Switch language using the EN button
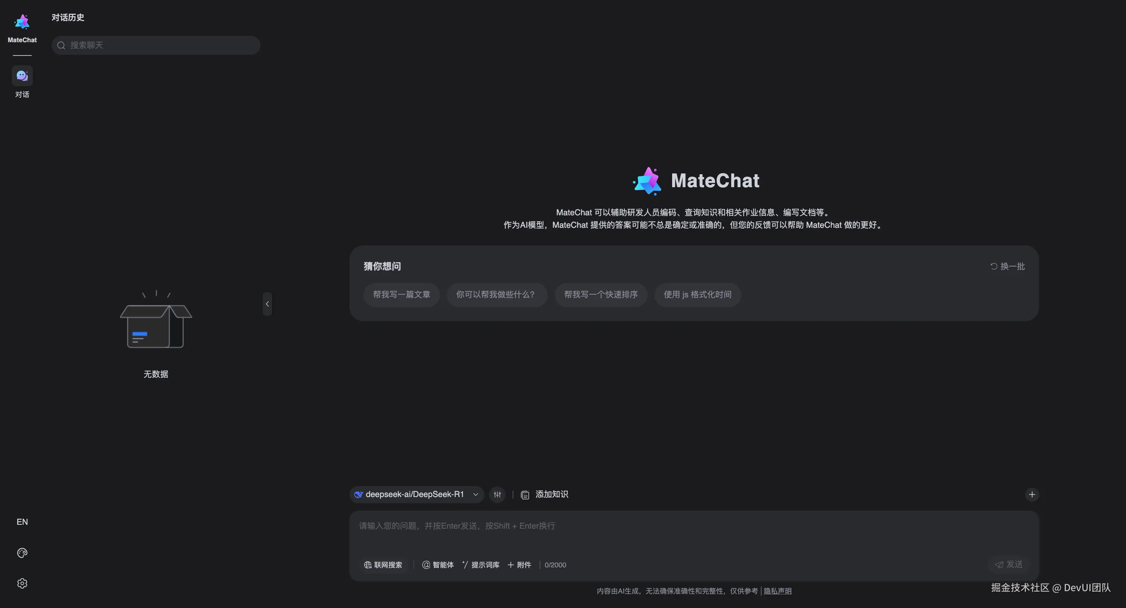This screenshot has height=608, width=1126. pyautogui.click(x=22, y=522)
